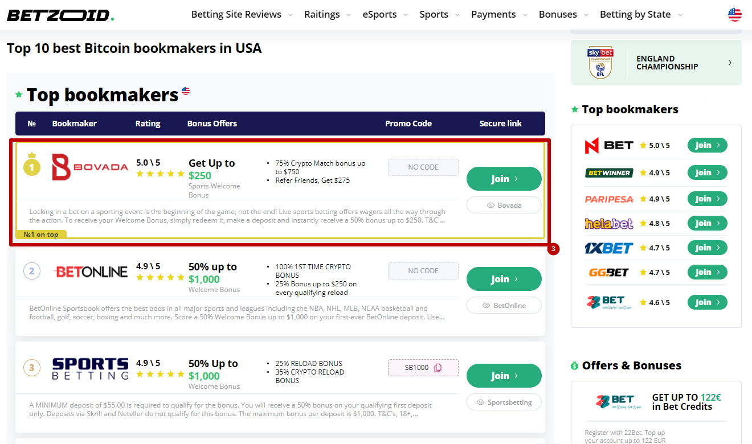Click the 1XBET logo in sidebar

pos(608,248)
